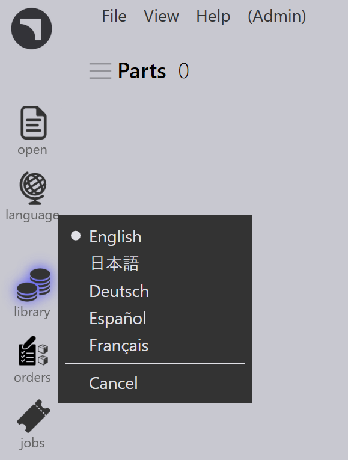
Task: Click the Parts count number 0
Action: pyautogui.click(x=183, y=71)
